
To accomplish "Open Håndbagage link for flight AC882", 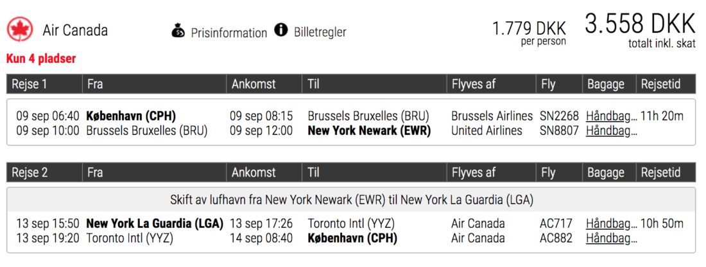I will pos(612,238).
